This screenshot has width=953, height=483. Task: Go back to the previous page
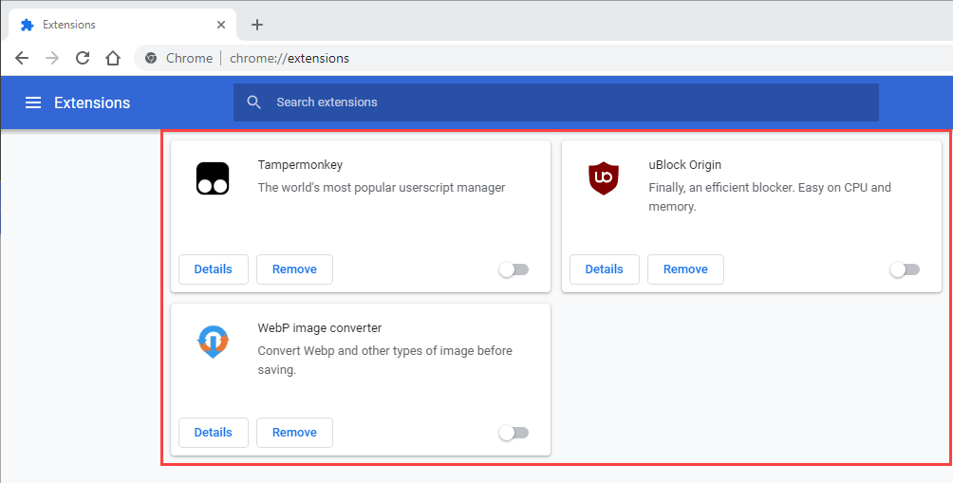pos(22,58)
